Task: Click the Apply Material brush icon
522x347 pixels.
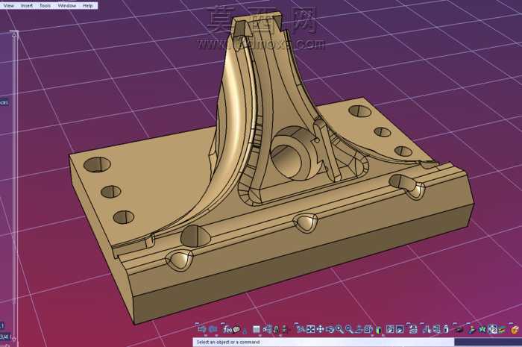Action: 471,330
